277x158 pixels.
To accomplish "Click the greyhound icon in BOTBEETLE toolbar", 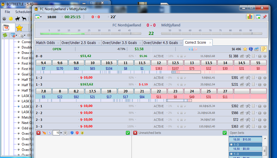I will (x=24, y=19).
